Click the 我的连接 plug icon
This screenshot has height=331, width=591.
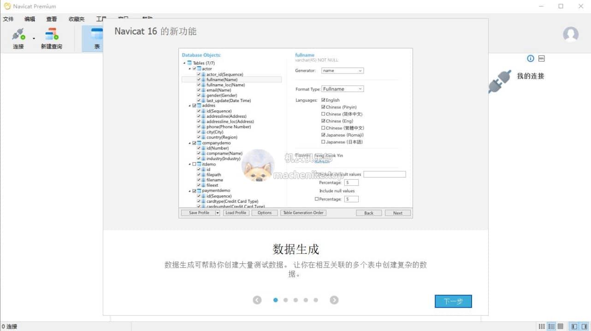point(500,81)
